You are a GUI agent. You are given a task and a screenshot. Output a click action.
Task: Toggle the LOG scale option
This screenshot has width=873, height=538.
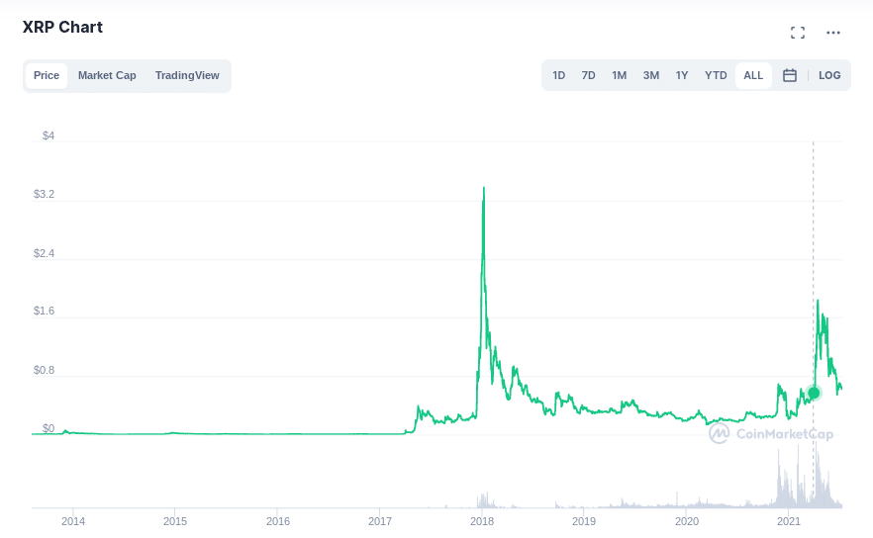coord(829,75)
